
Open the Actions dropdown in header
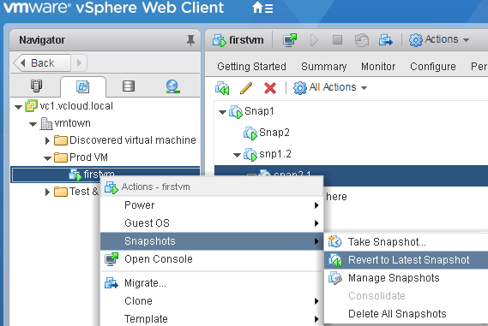coord(439,39)
